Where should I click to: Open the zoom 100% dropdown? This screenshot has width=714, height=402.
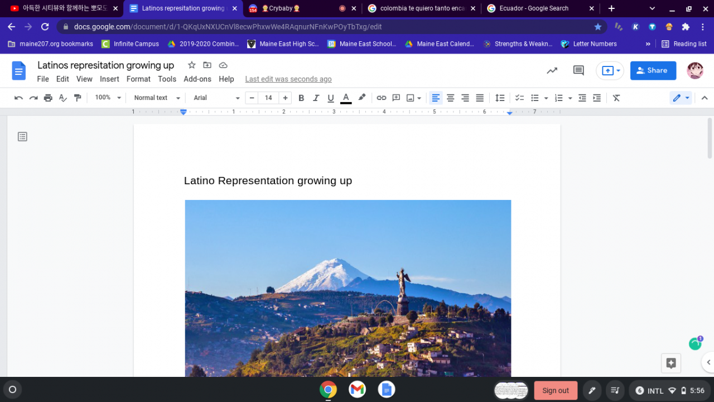pos(108,98)
